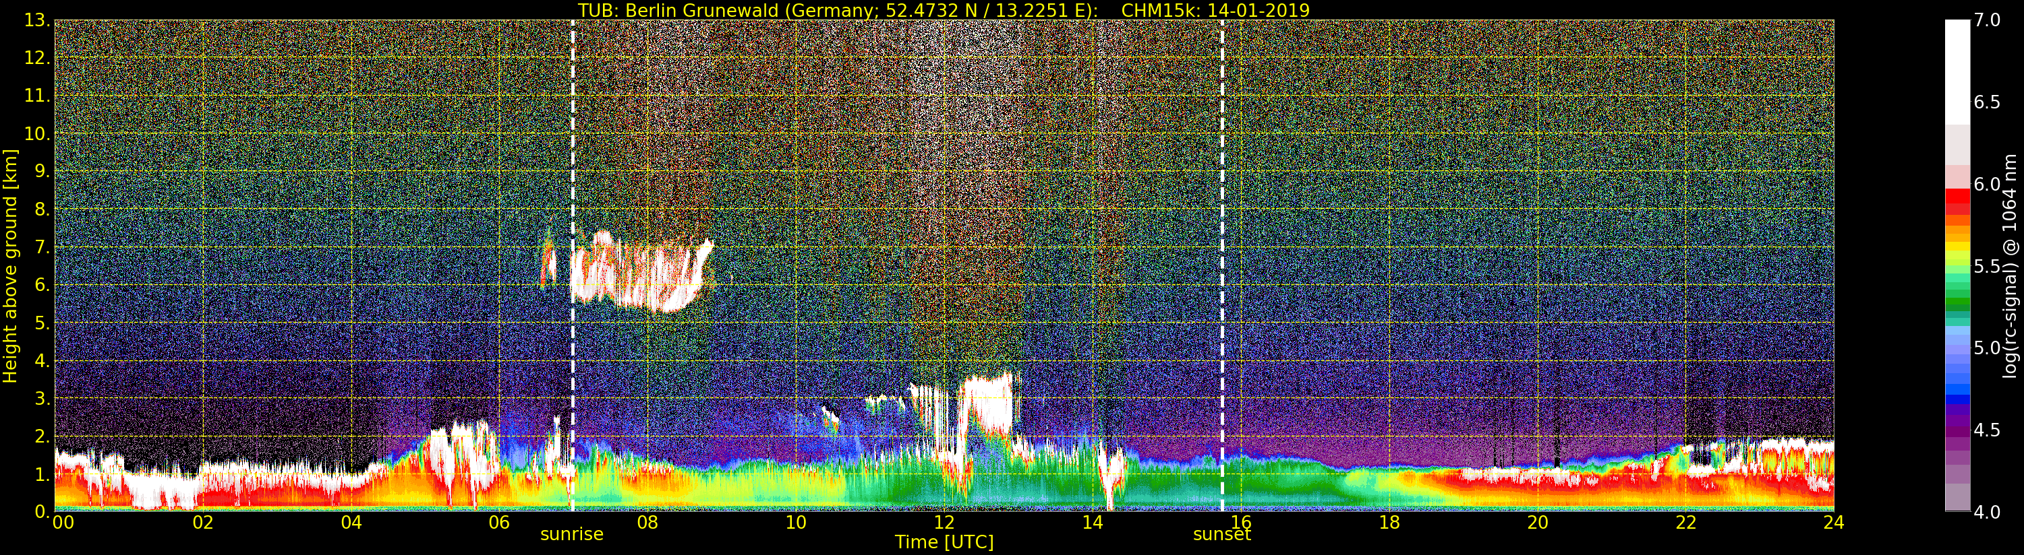This screenshot has height=555, width=2024.
Task: Click the "Time [UTC]" x-axis label
Action: [x=944, y=542]
